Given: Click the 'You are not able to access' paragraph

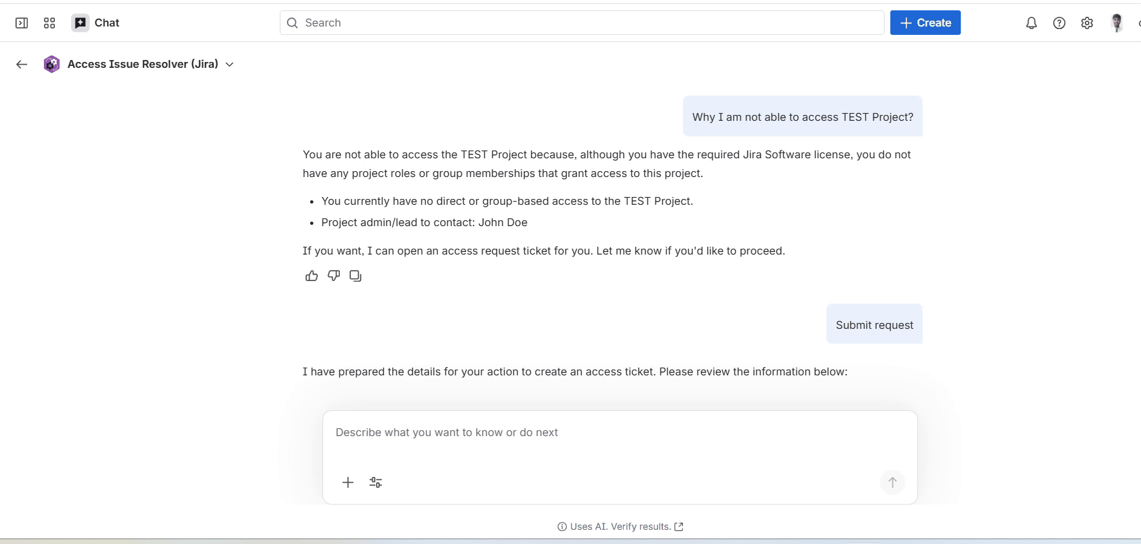Looking at the screenshot, I should (x=607, y=164).
